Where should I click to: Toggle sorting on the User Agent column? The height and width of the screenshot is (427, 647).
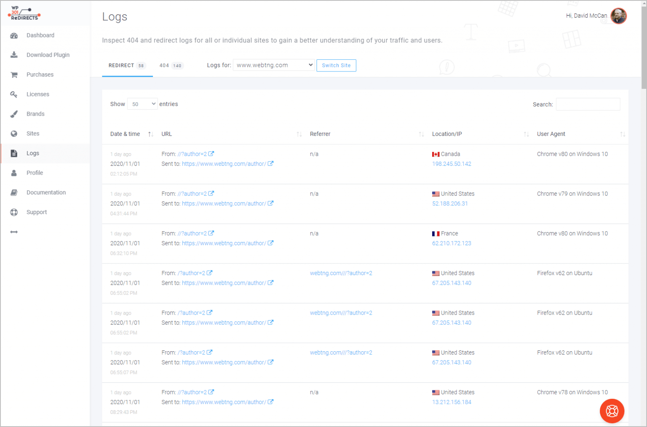pos(623,134)
